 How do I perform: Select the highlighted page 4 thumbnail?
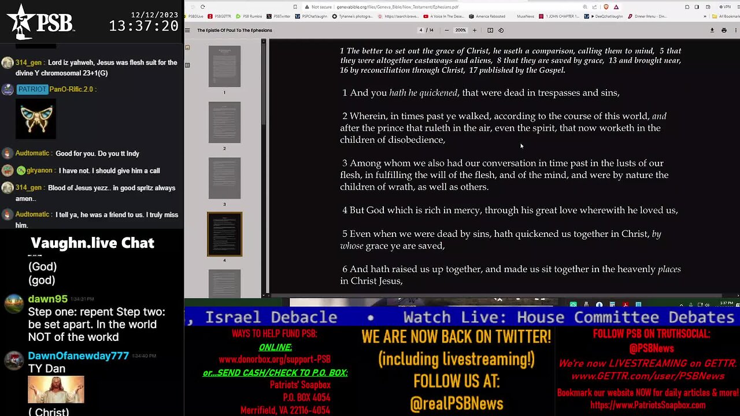pos(224,234)
